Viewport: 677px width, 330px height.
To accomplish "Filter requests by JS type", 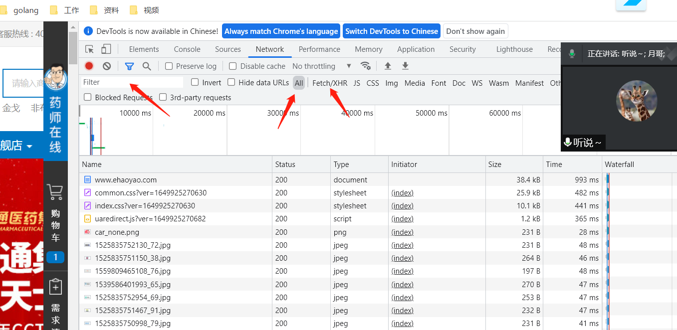I will [x=357, y=83].
